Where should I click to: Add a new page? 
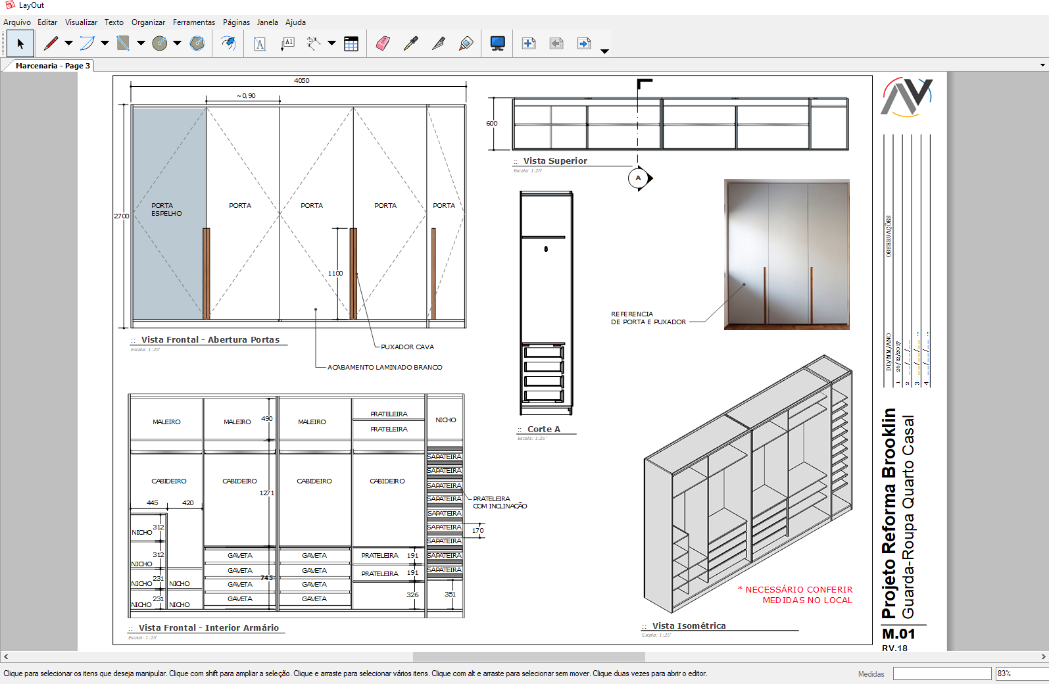pyautogui.click(x=529, y=43)
